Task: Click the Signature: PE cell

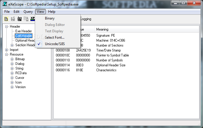Action: click(x=106, y=35)
